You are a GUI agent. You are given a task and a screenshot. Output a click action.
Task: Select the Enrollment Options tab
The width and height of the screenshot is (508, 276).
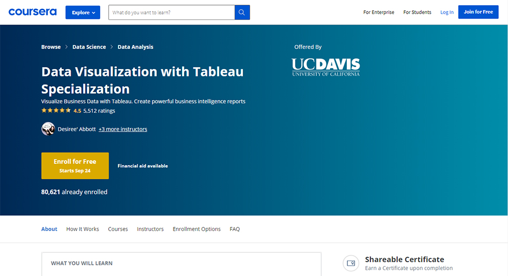197,229
